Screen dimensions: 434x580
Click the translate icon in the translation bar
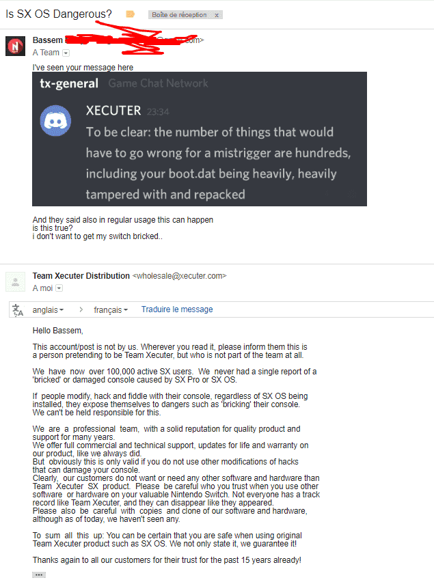[x=17, y=310]
